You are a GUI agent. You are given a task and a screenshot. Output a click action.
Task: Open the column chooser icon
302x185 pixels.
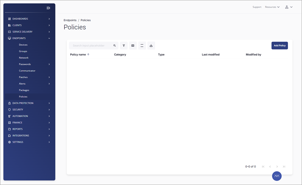click(133, 45)
